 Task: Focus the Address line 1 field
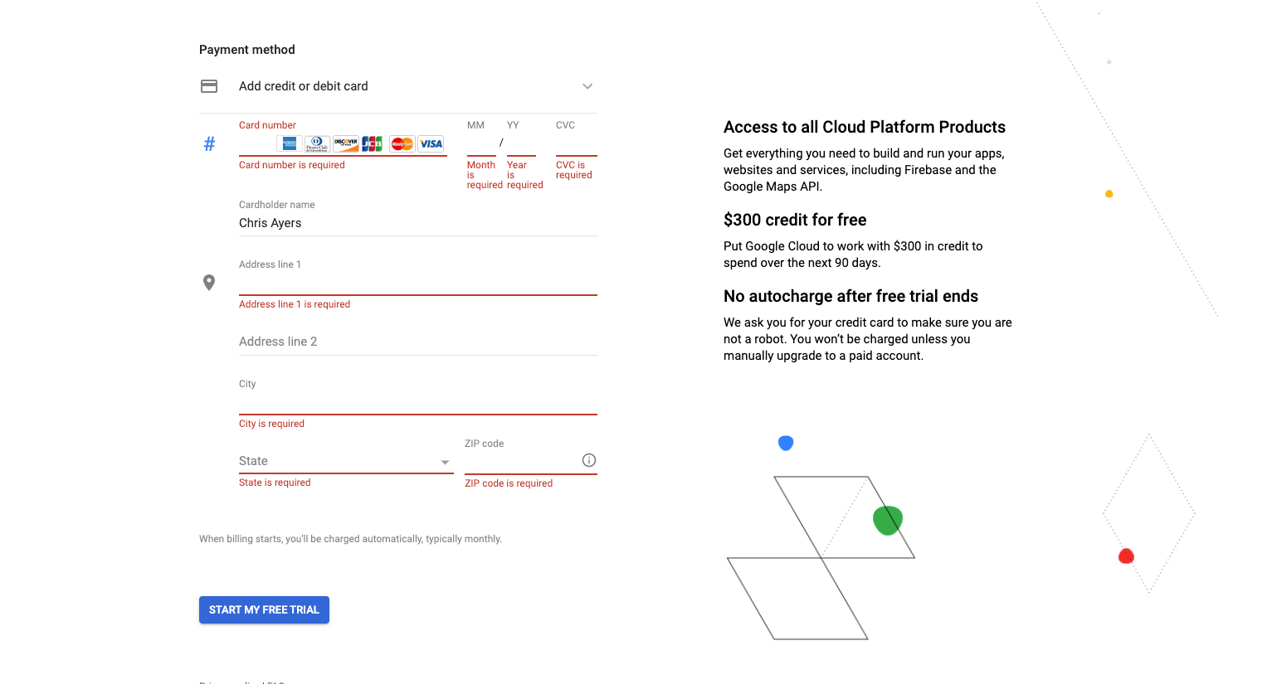(x=418, y=283)
